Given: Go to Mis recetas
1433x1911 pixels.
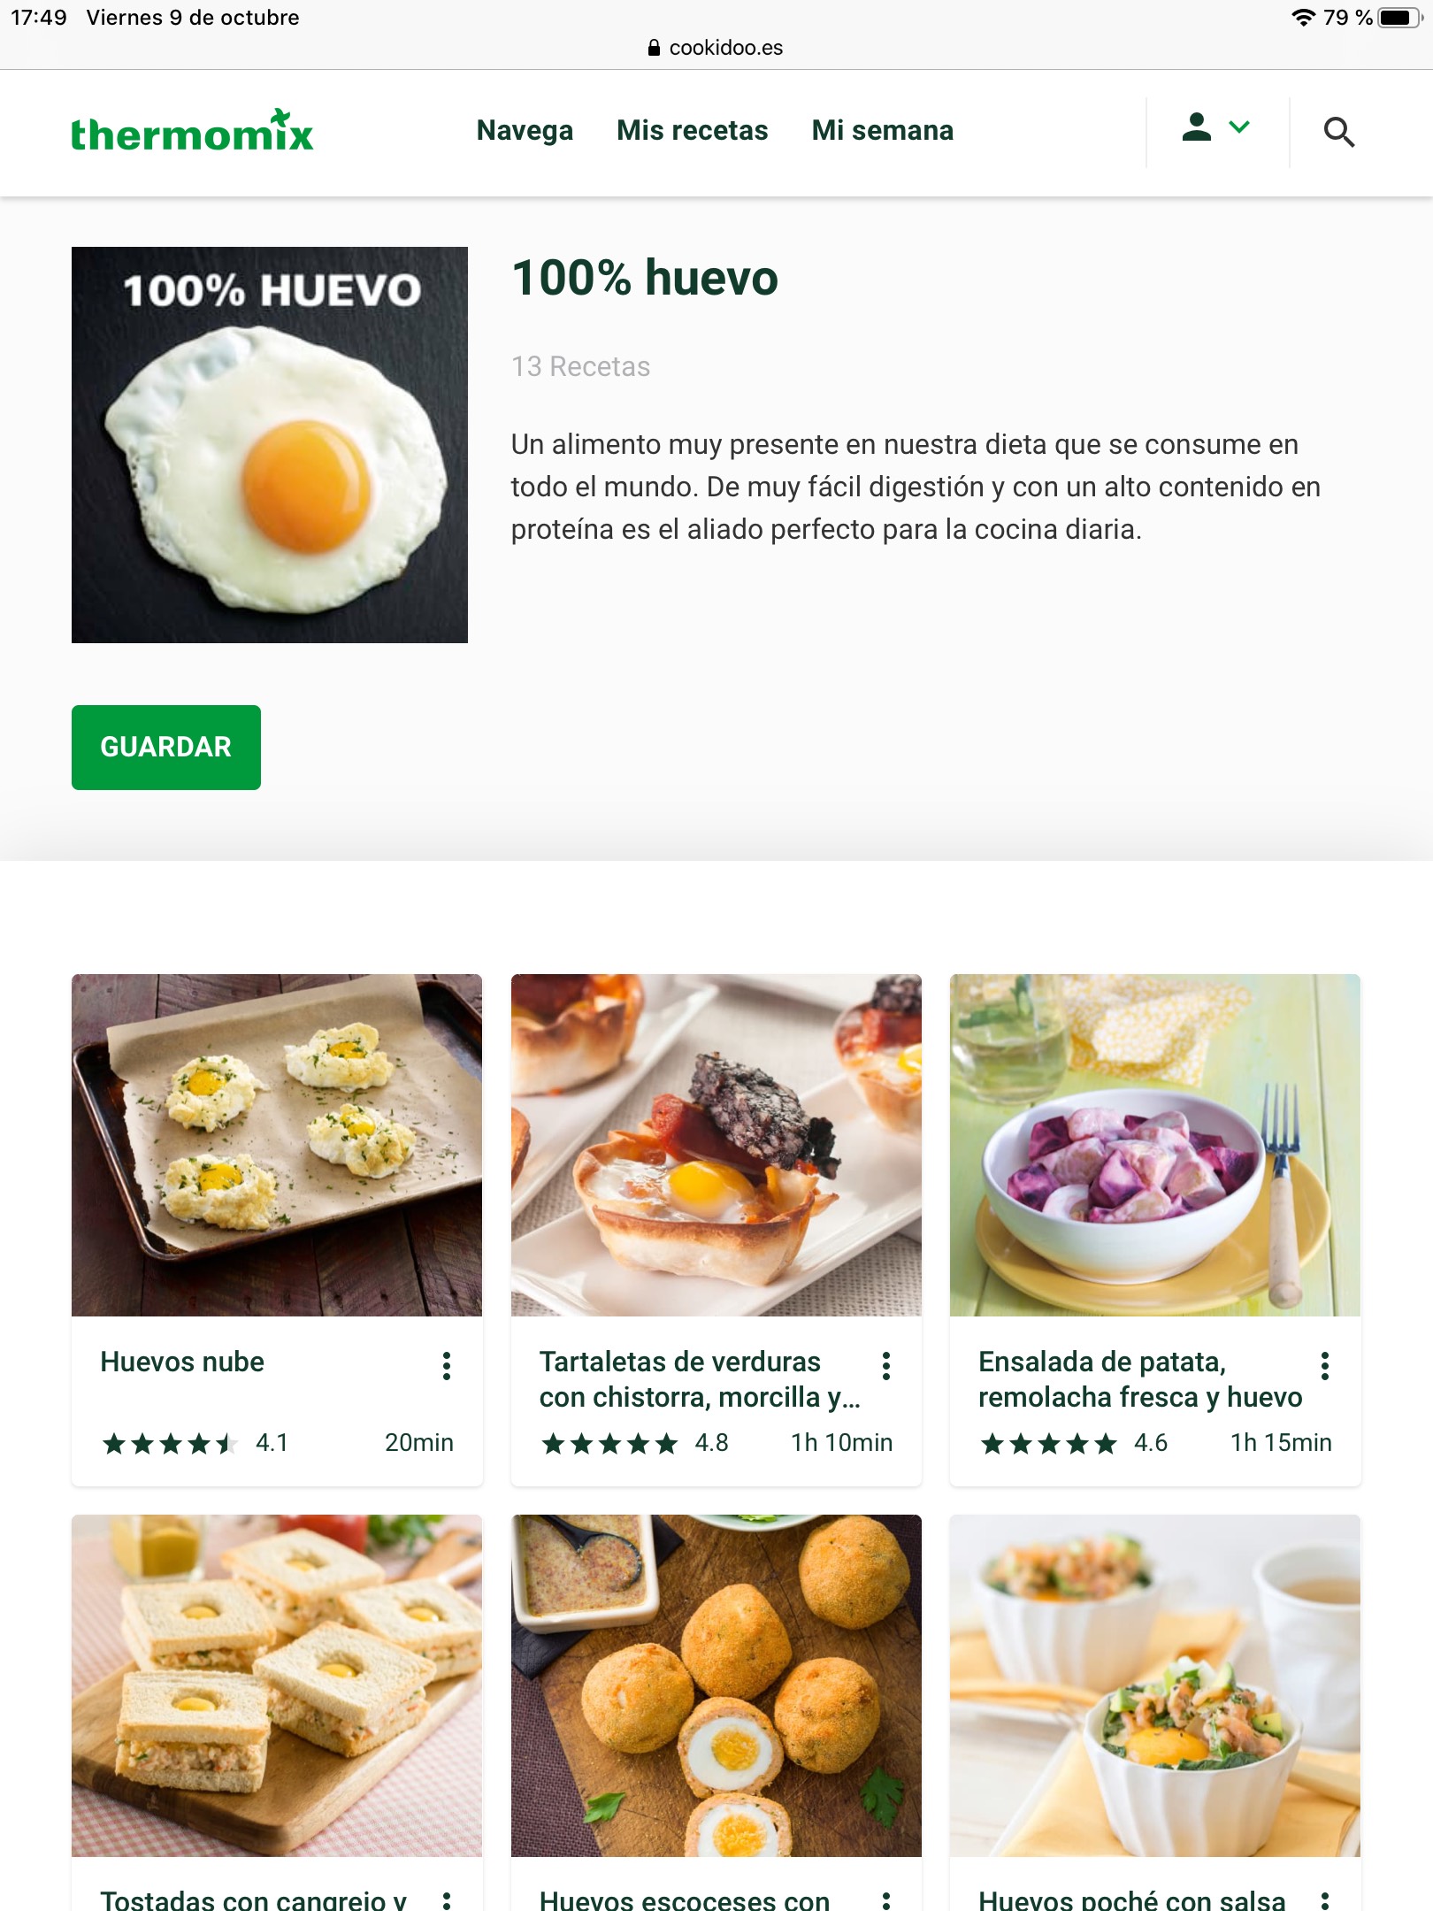Looking at the screenshot, I should pyautogui.click(x=692, y=131).
